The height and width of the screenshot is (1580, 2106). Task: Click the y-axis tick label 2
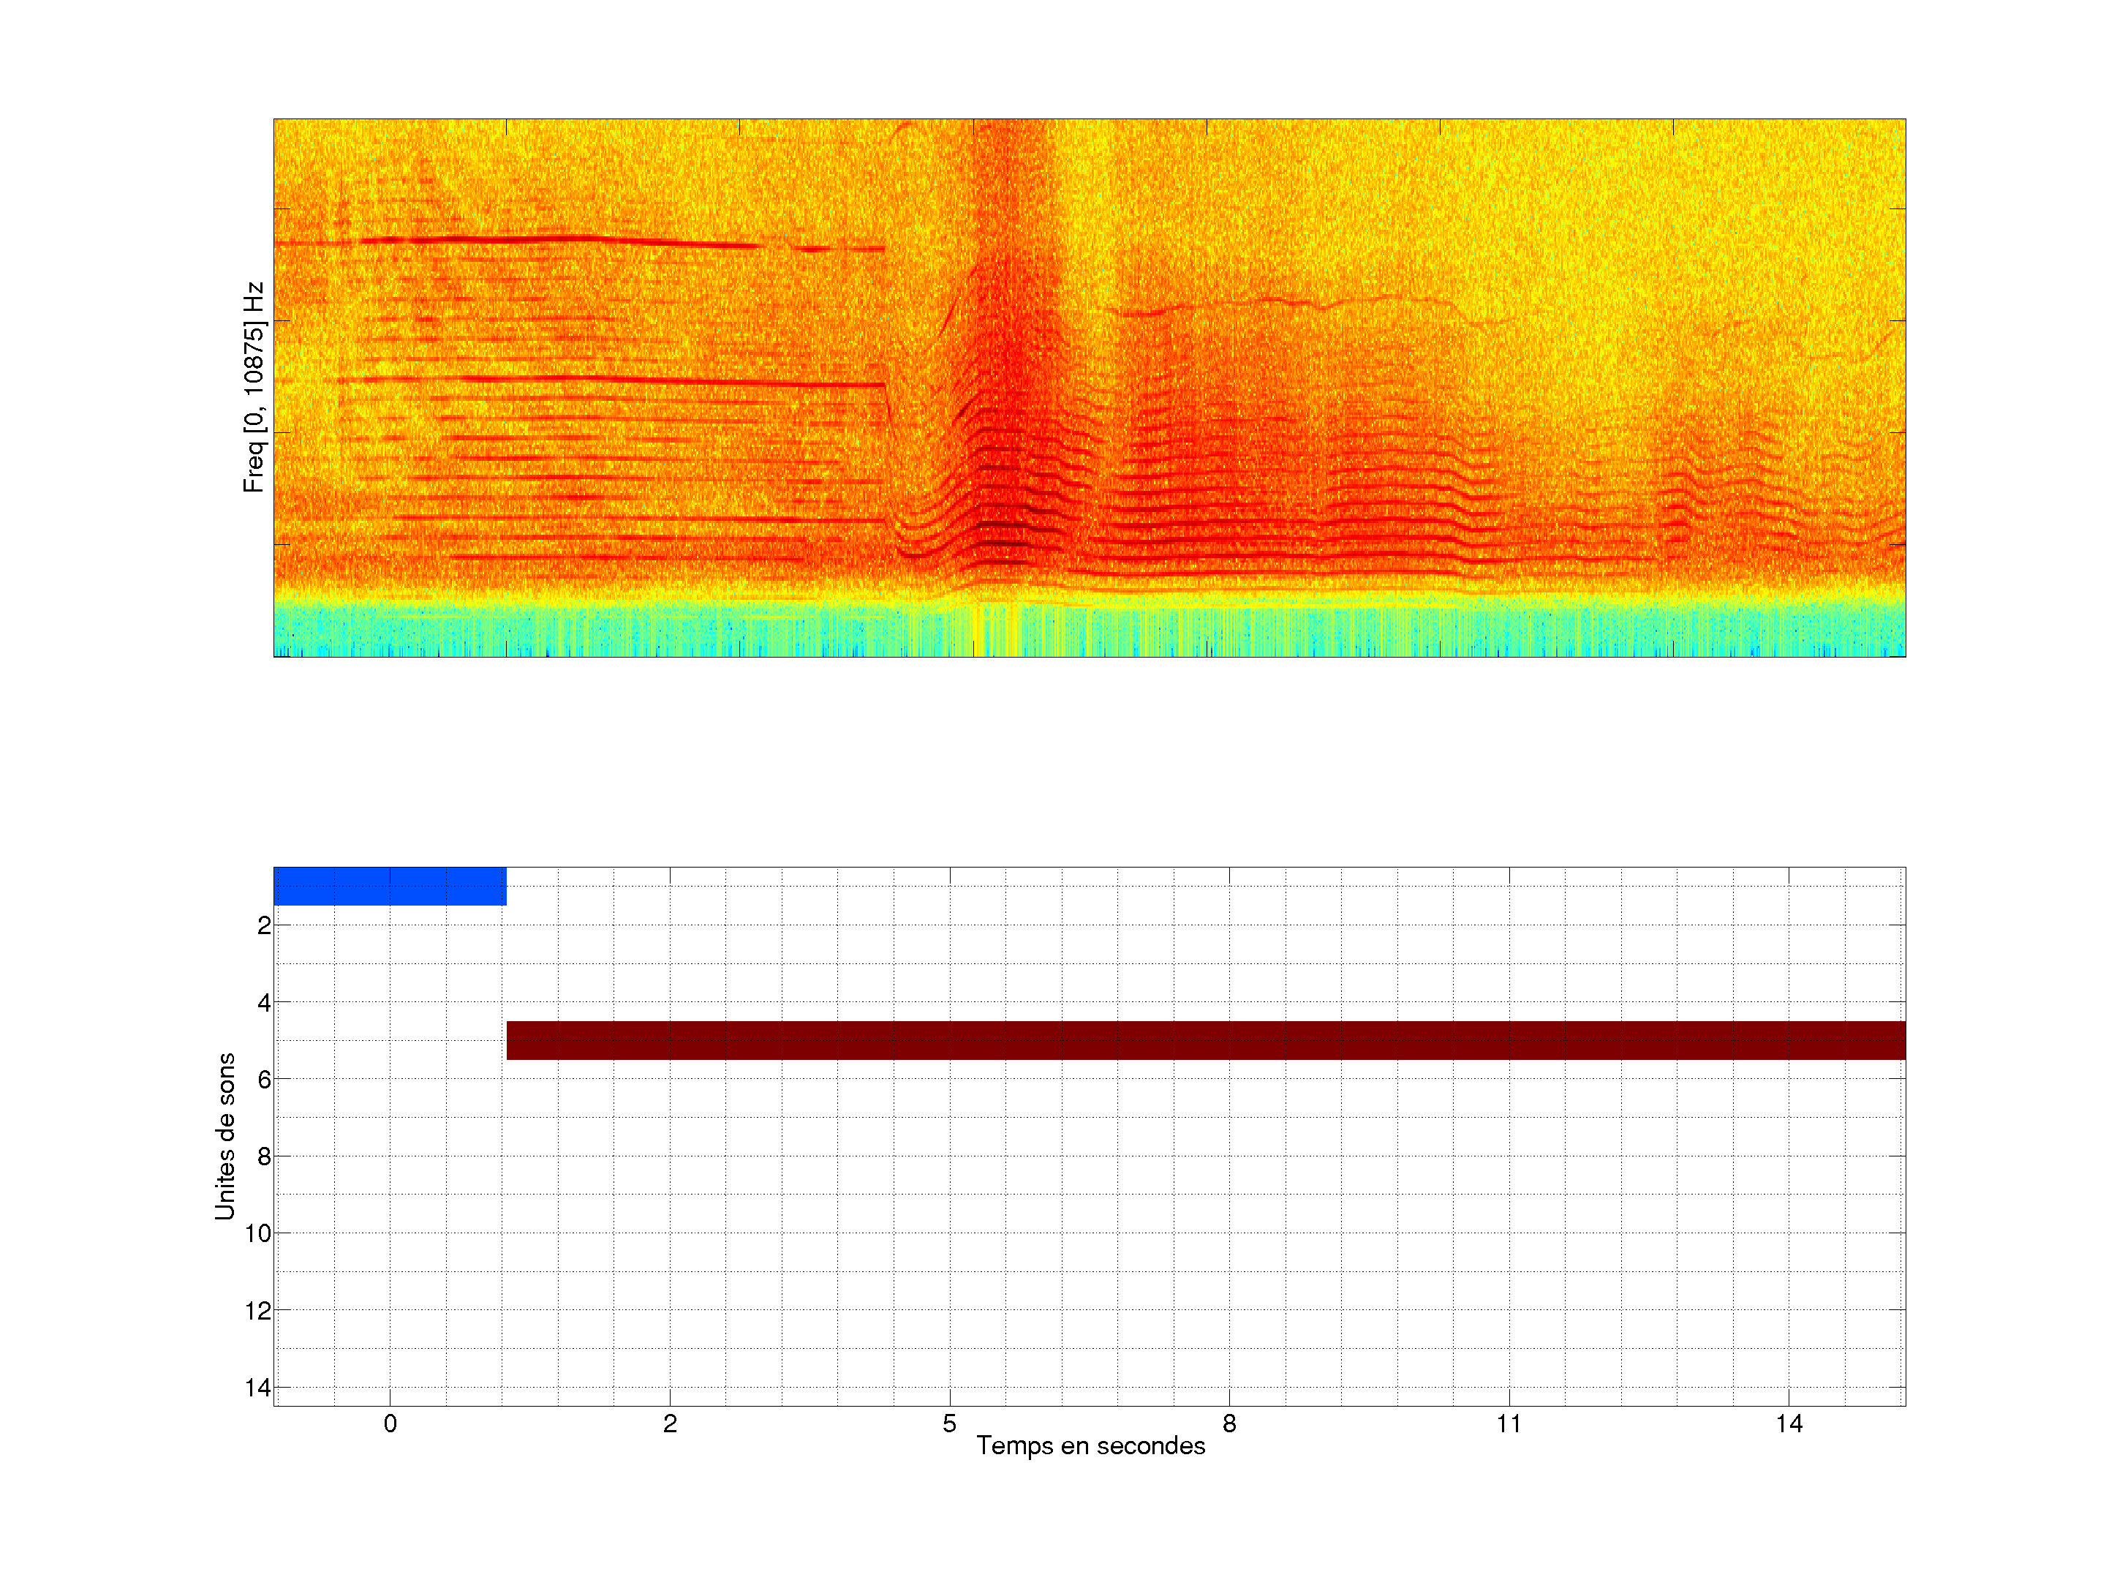pos(264,926)
